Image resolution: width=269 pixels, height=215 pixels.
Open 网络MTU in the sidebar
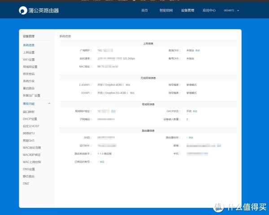(29, 133)
